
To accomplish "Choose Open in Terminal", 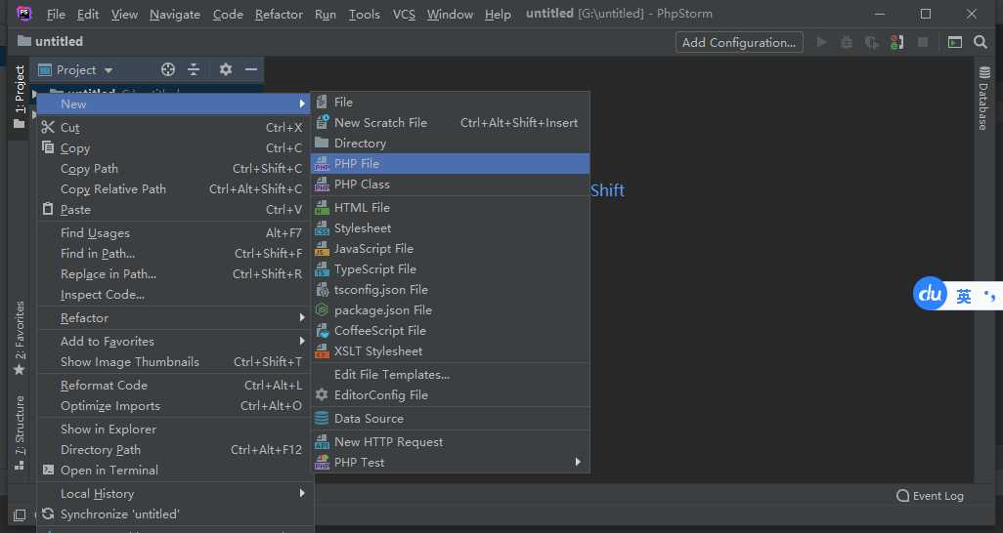I will pos(173,471).
